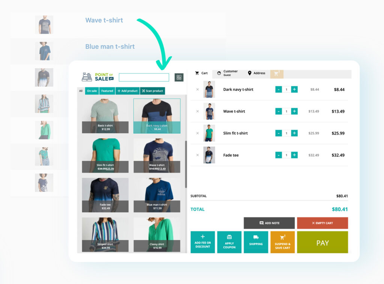Select the Dark navy t-shirt product tile
The width and height of the screenshot is (384, 284).
(157, 116)
